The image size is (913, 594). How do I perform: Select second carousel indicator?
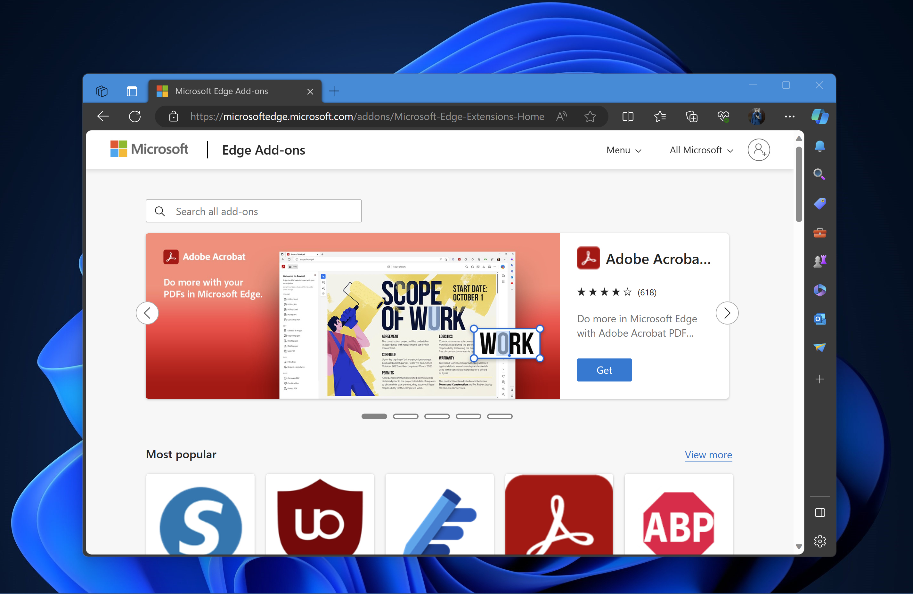pyautogui.click(x=405, y=416)
